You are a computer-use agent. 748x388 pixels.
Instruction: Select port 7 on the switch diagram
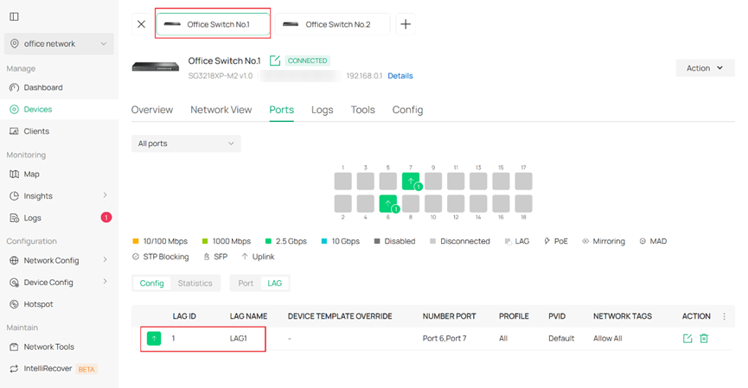click(x=411, y=181)
